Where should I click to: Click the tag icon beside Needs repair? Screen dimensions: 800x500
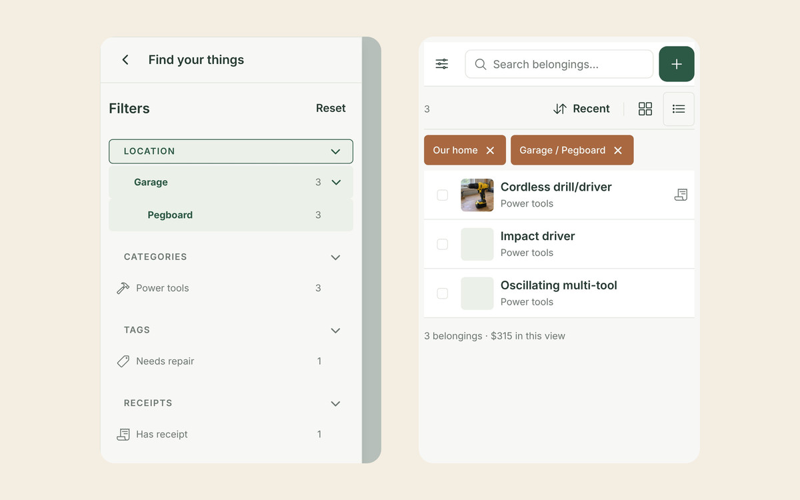point(123,361)
